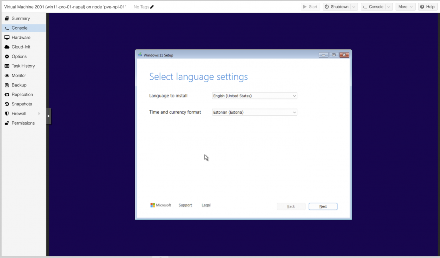The image size is (440, 258).
Task: Click the Microsoft logo
Action: pyautogui.click(x=160, y=205)
